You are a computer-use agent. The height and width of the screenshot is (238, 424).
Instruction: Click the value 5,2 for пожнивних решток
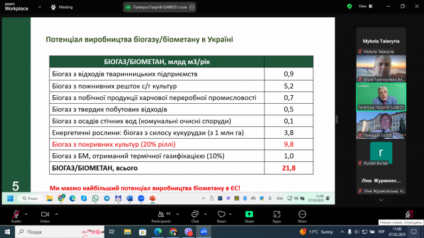click(289, 86)
